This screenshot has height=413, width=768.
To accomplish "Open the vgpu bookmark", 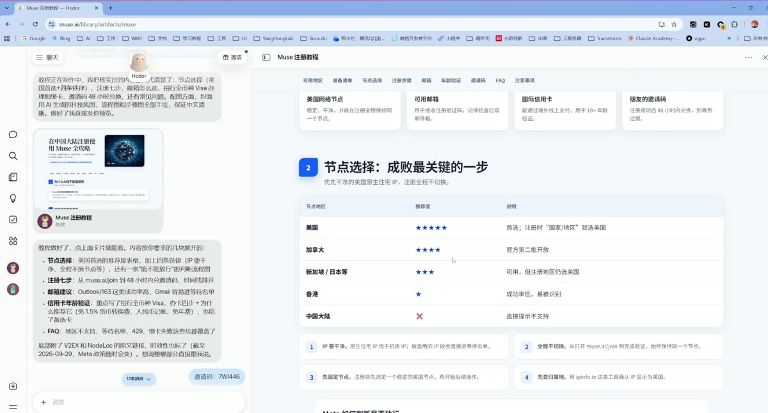I will 696,38.
